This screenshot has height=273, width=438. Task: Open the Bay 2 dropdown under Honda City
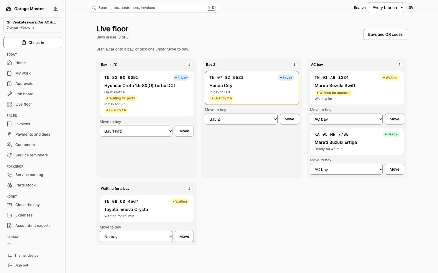[241, 119]
